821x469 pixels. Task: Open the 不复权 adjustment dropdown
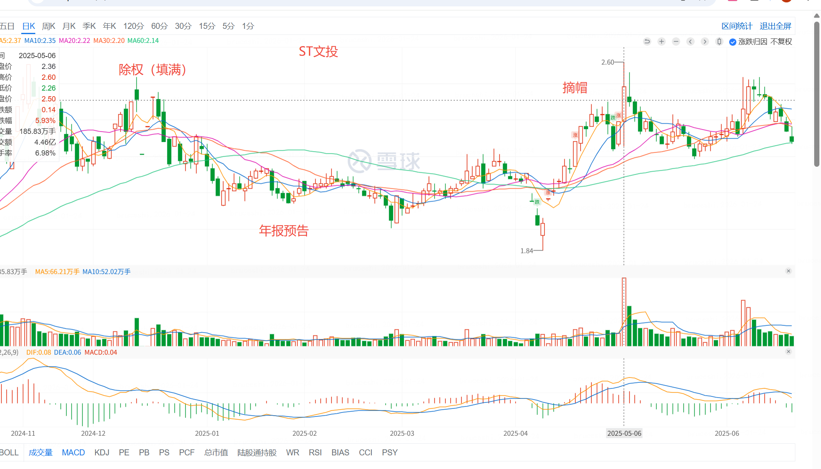pyautogui.click(x=781, y=42)
